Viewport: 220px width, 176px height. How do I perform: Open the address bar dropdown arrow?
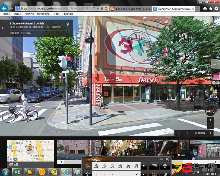[x=98, y=9]
